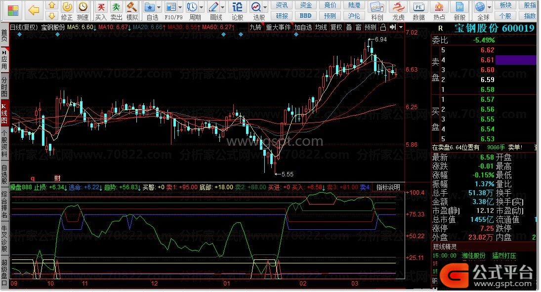Expand the 选股 dropdown arrow
The height and width of the screenshot is (292, 541).
(265, 7)
